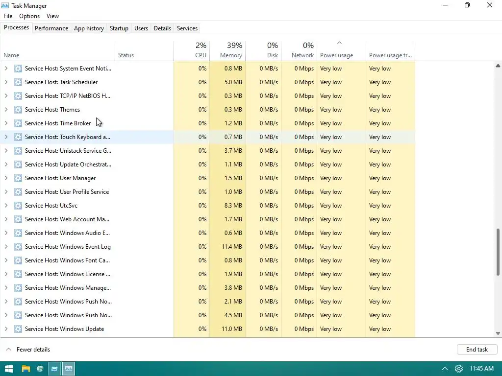Viewport: 502px width, 376px height.
Task: Open the settings gear in system tray
Action: [x=459, y=369]
